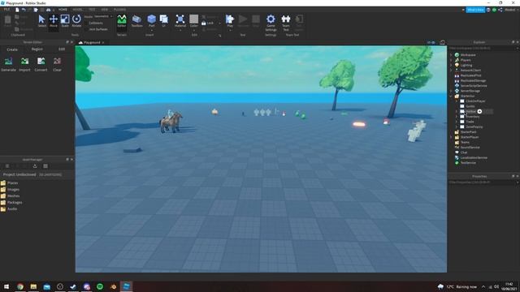Select the Edit tab in Terrain Editor
520x292 pixels.
pos(62,49)
